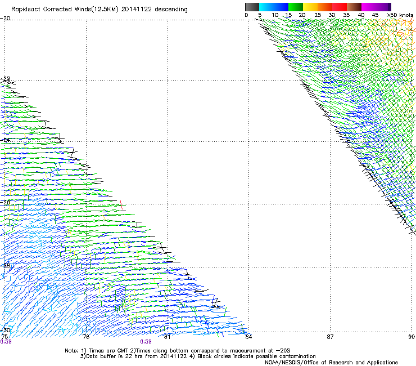The height and width of the screenshot is (366, 416).
Task: Click the '90' longitude axis label
Action: tap(412, 337)
